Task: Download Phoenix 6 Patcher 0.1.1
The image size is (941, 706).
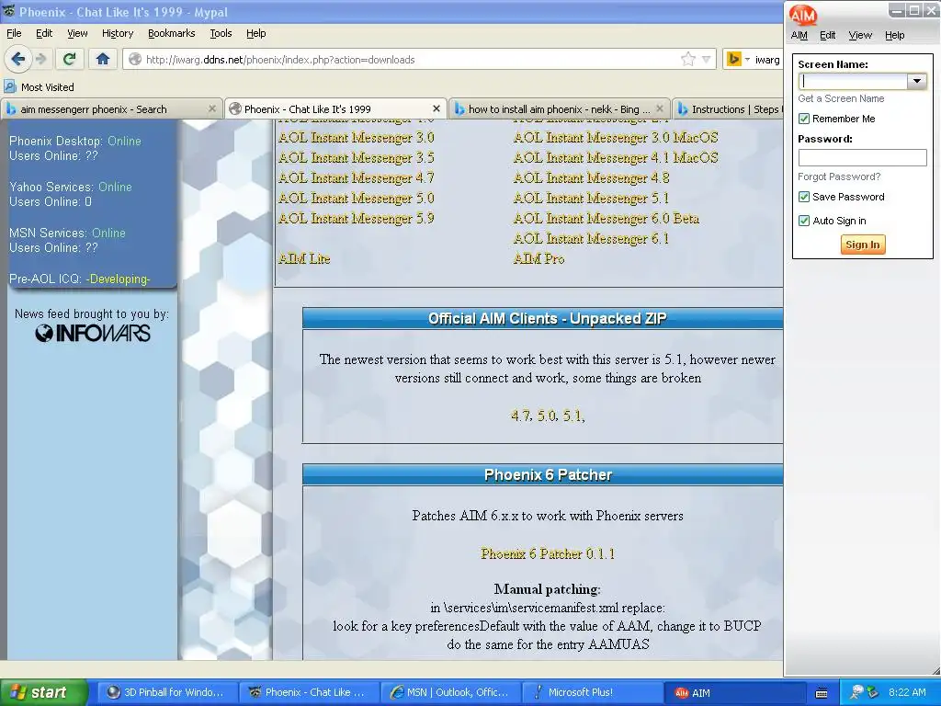Action: 548,552
